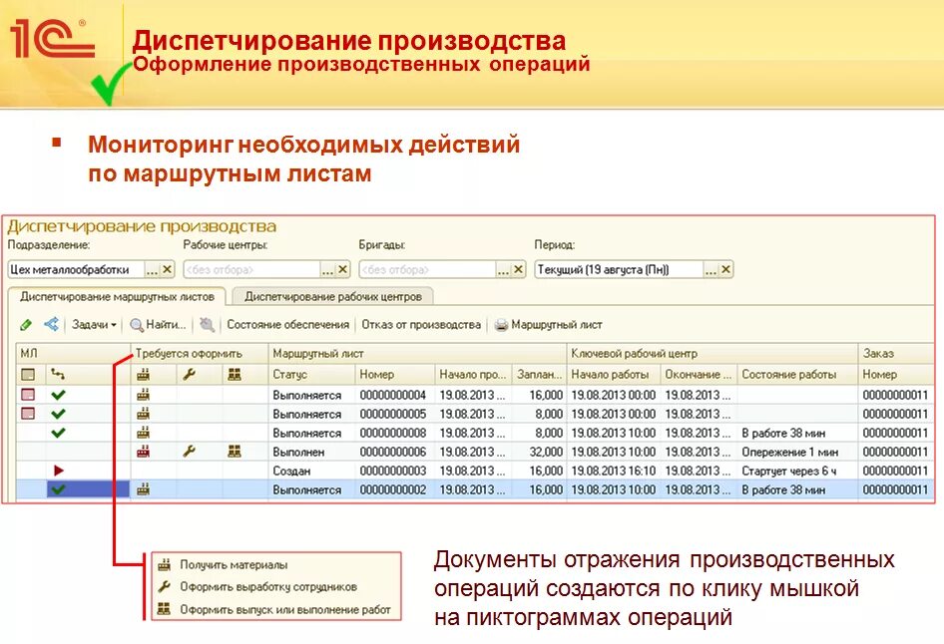The height and width of the screenshot is (644, 944).
Task: Clear the Рабочие центры filter
Action: (343, 269)
